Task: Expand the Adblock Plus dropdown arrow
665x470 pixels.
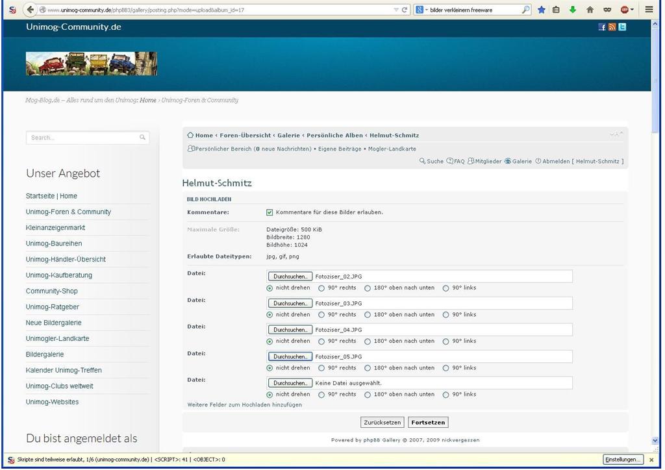Action: pos(632,10)
